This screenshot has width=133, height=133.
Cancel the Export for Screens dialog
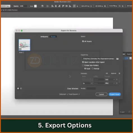click(101, 94)
